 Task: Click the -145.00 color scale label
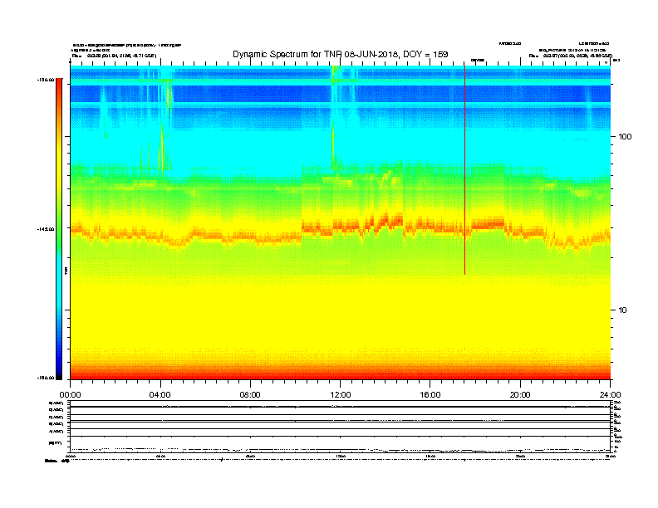(x=46, y=229)
